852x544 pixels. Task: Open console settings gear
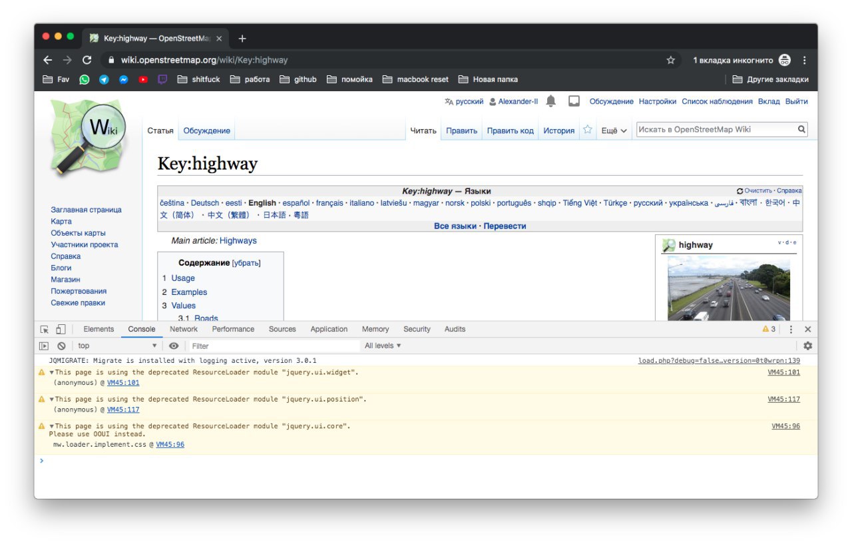coord(807,346)
